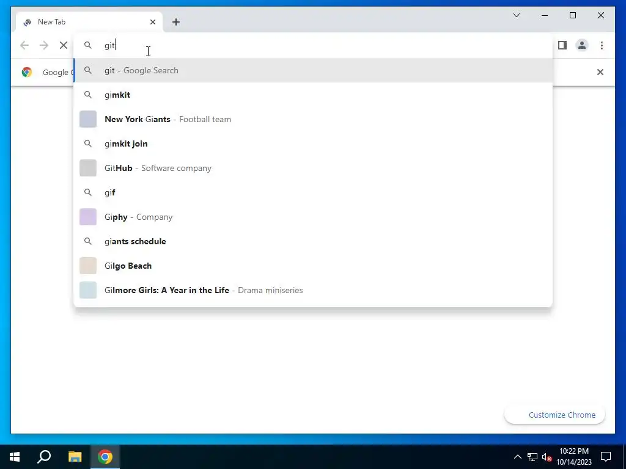
Task: Open the profile avatar menu
Action: (x=582, y=45)
